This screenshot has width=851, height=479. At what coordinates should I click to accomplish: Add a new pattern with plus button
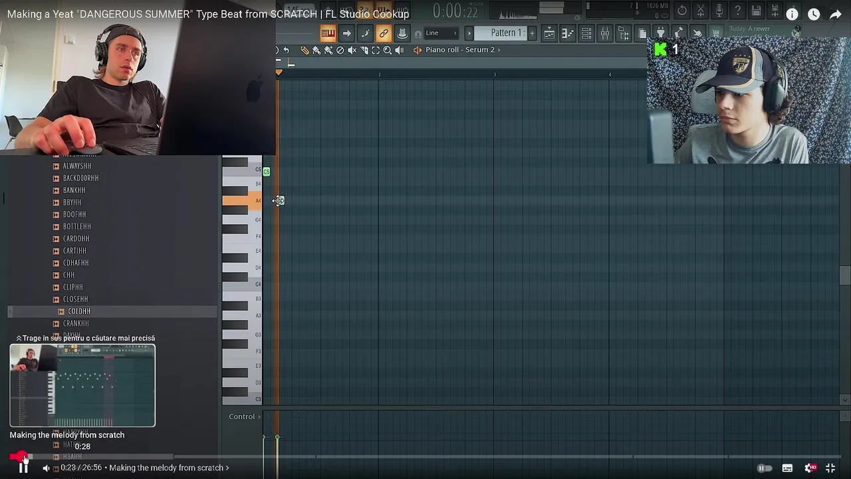pyautogui.click(x=531, y=33)
